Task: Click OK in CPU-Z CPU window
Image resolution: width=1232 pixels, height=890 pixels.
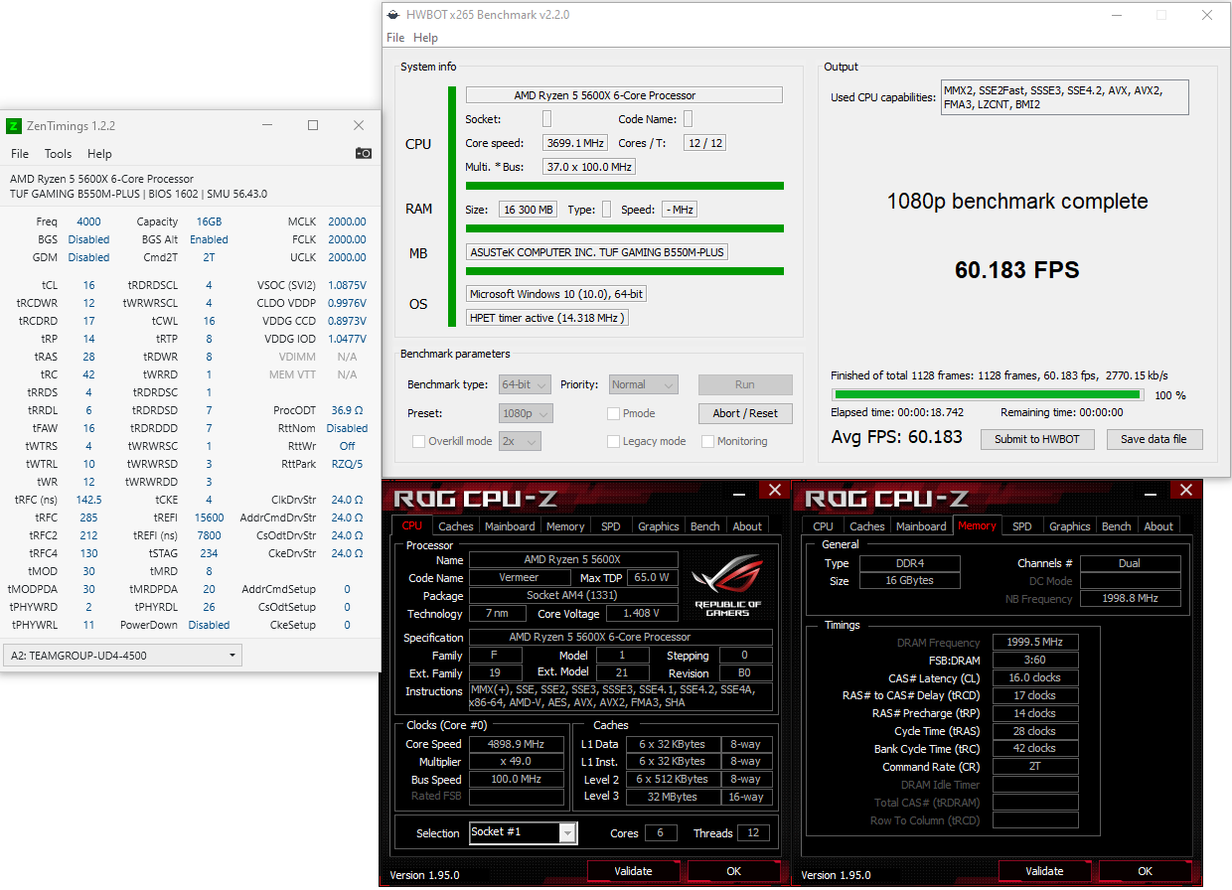Action: point(733,871)
